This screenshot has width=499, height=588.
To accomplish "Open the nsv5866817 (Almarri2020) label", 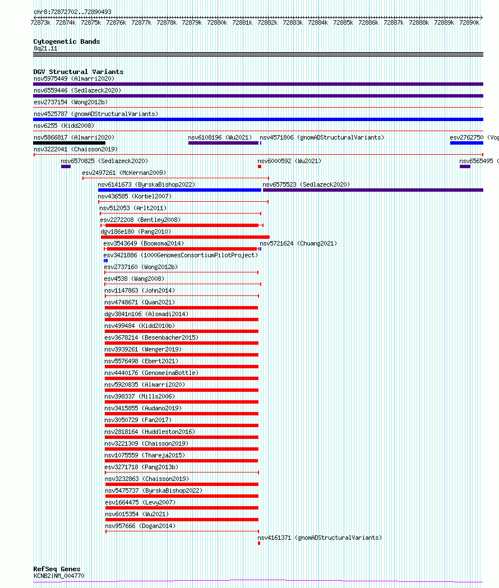I will tap(74, 138).
